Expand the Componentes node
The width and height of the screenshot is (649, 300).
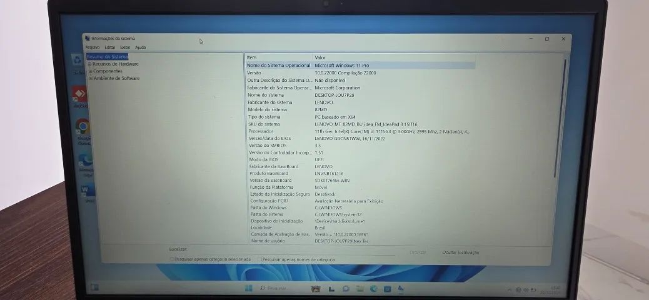(x=90, y=72)
